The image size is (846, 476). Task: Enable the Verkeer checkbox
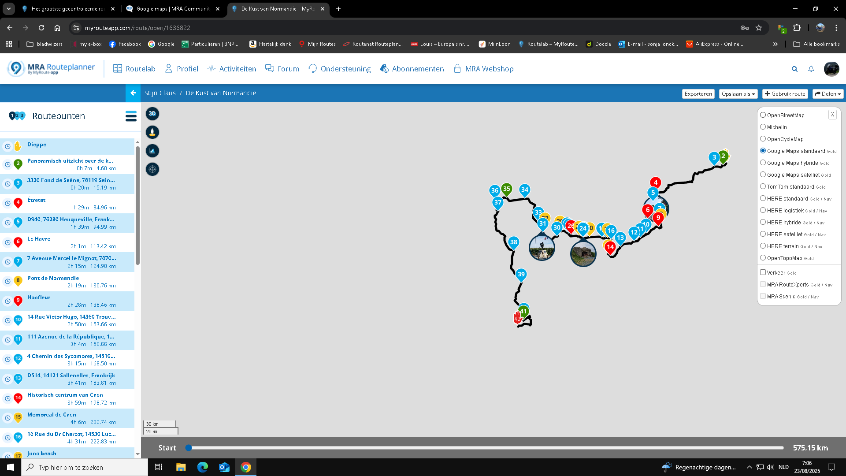763,272
